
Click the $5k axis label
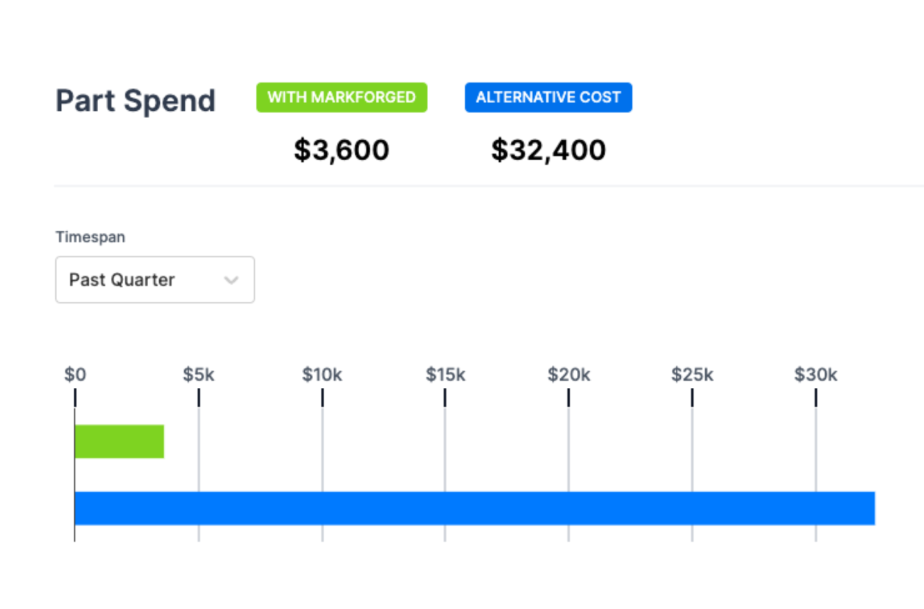point(199,374)
